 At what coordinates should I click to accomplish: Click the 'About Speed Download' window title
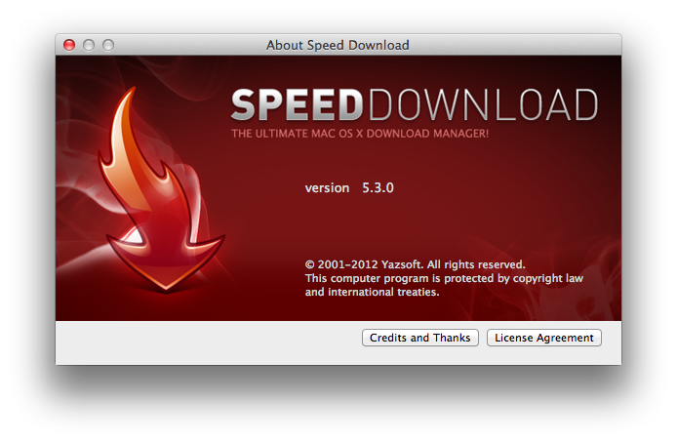pyautogui.click(x=338, y=45)
